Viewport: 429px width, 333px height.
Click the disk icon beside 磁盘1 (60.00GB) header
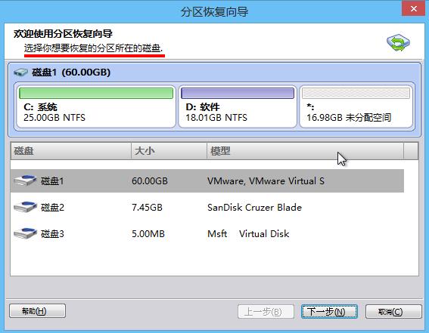20,72
